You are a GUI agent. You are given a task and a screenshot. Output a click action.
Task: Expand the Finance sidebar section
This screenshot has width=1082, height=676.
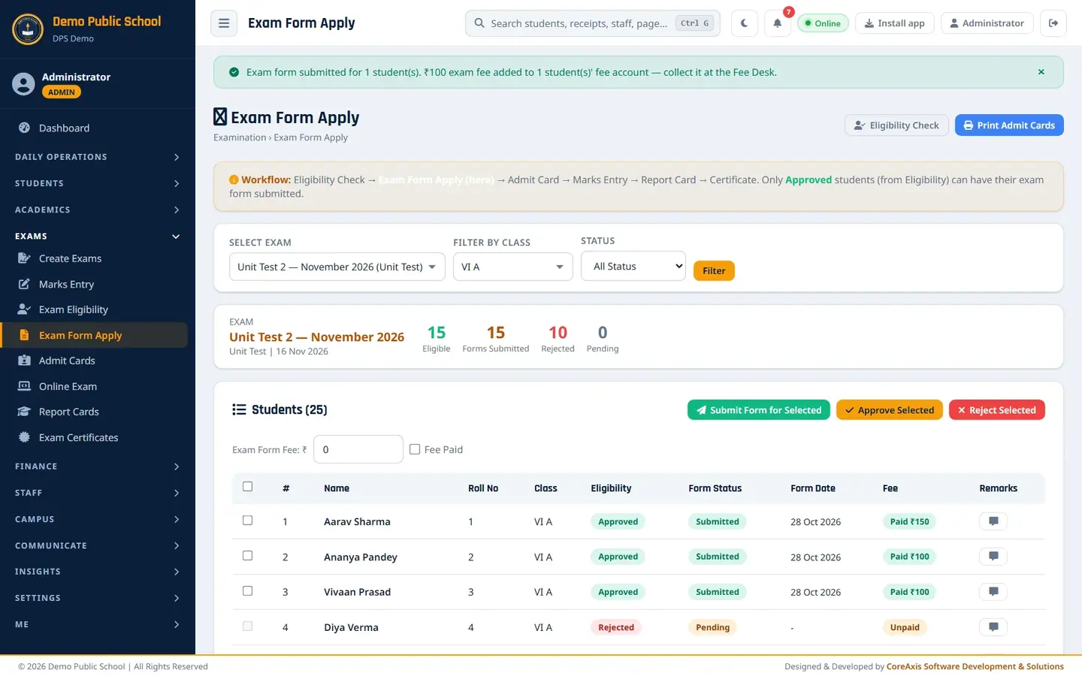98,466
